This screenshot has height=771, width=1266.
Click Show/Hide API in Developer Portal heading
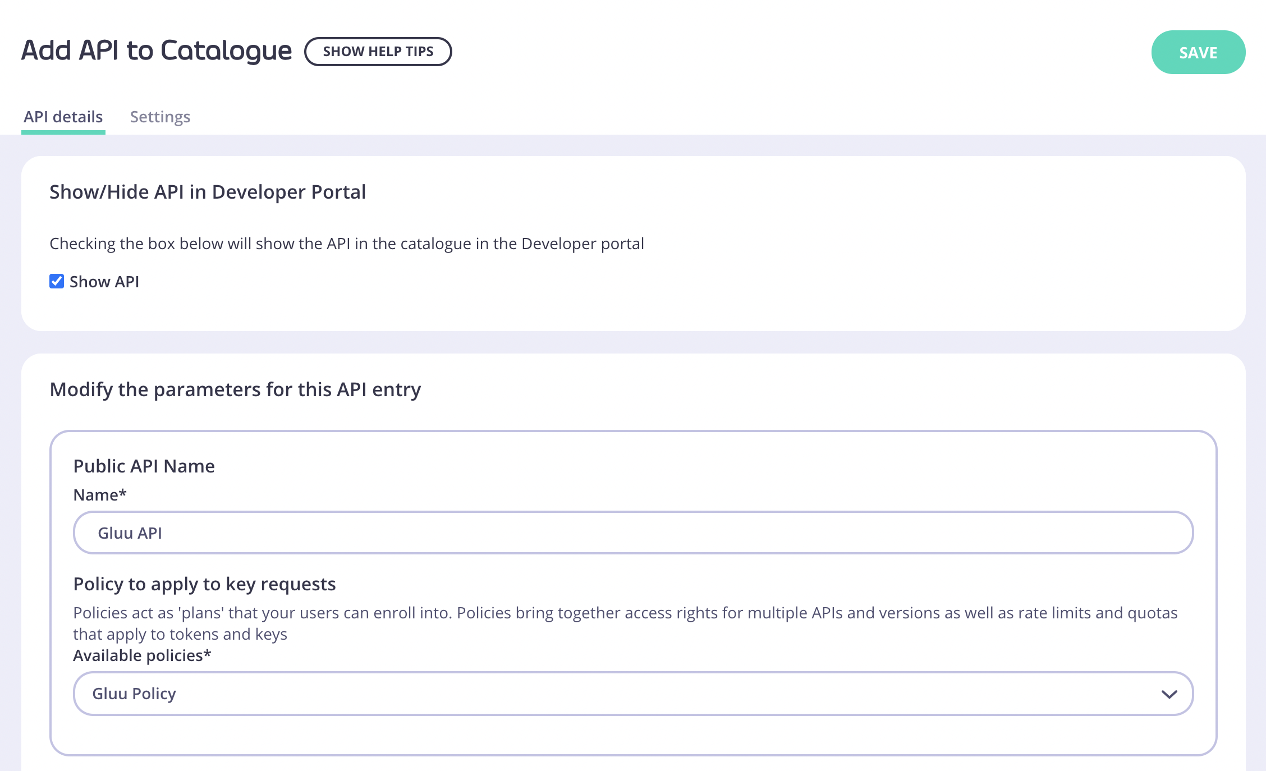click(208, 192)
